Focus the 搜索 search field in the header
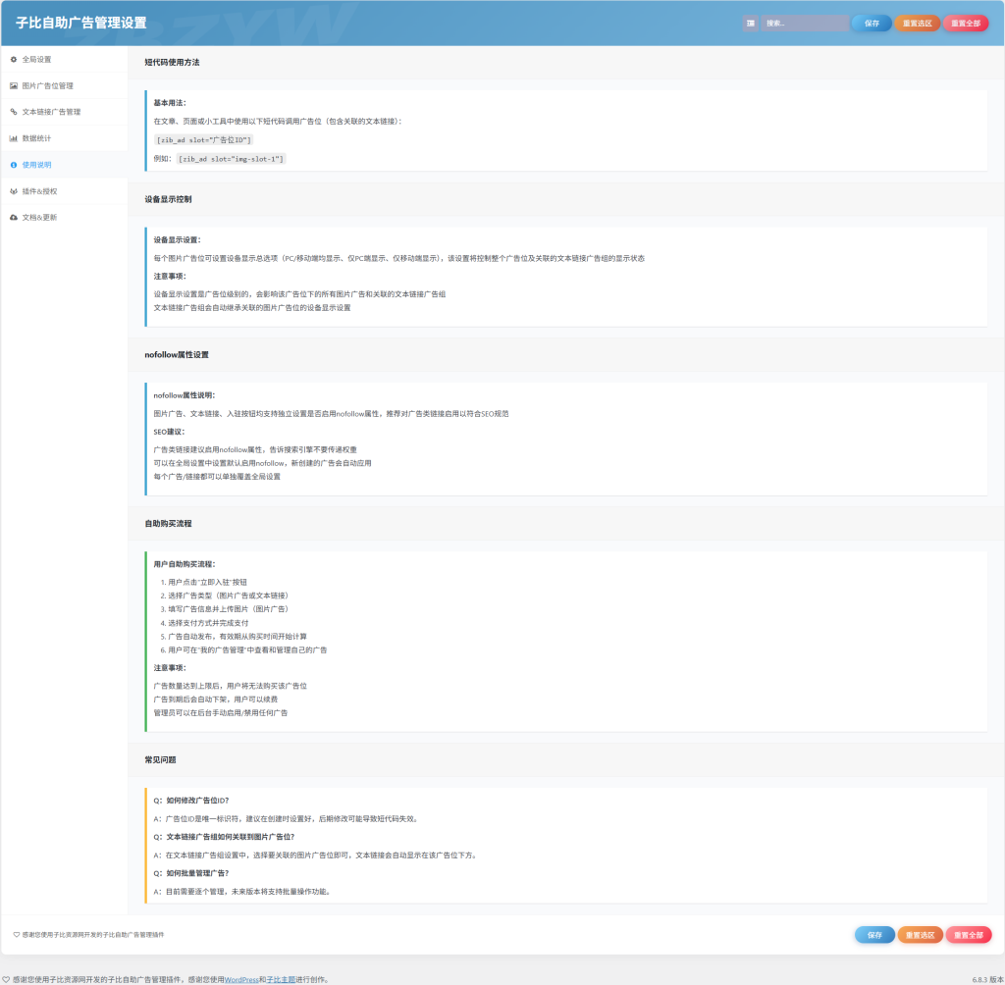This screenshot has width=1005, height=985. click(x=805, y=24)
